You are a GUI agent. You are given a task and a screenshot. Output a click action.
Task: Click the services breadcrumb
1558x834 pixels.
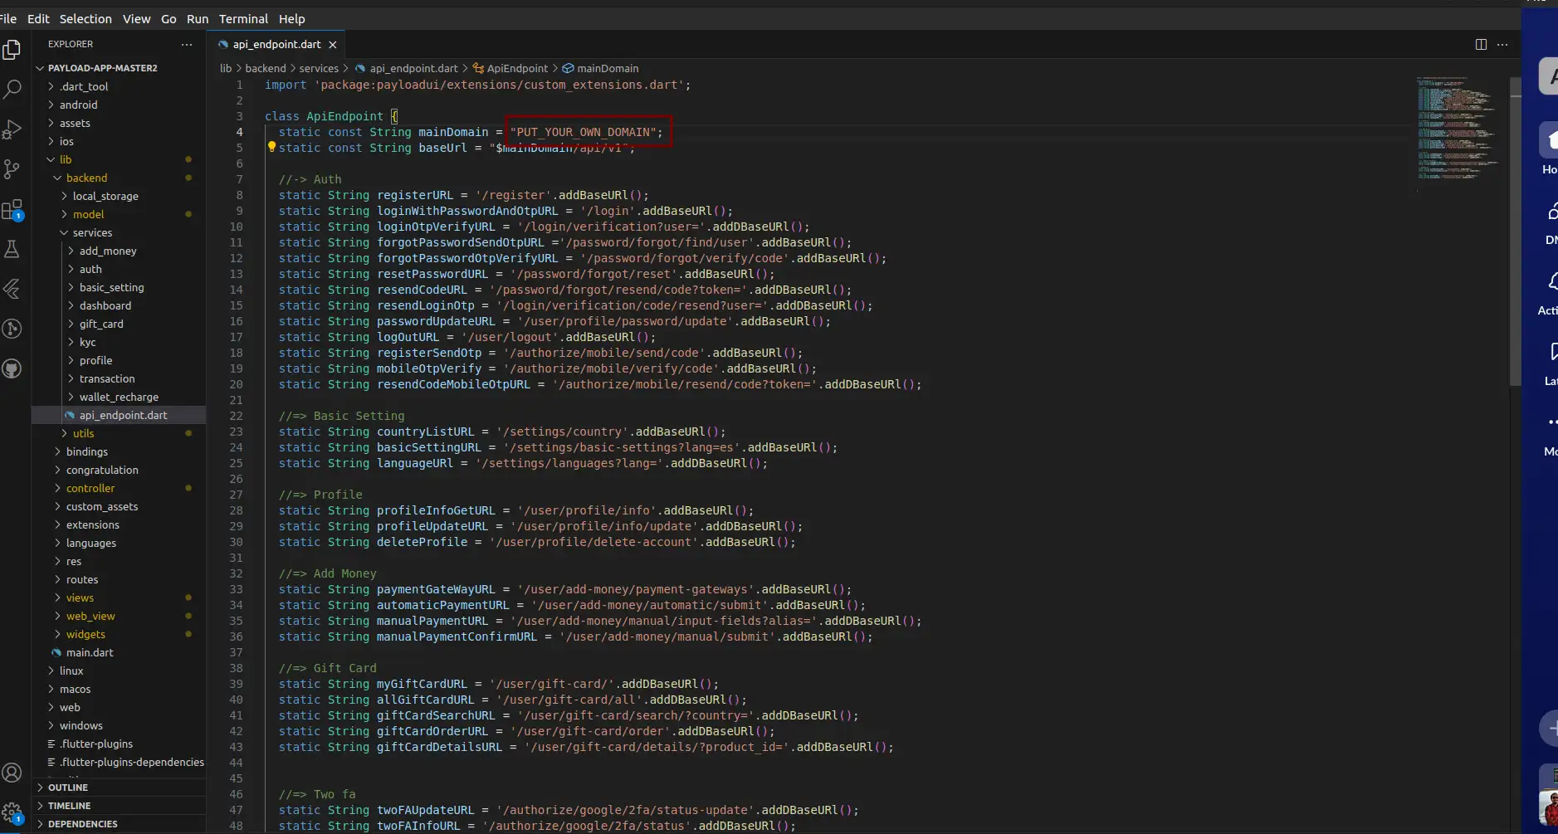pos(319,68)
